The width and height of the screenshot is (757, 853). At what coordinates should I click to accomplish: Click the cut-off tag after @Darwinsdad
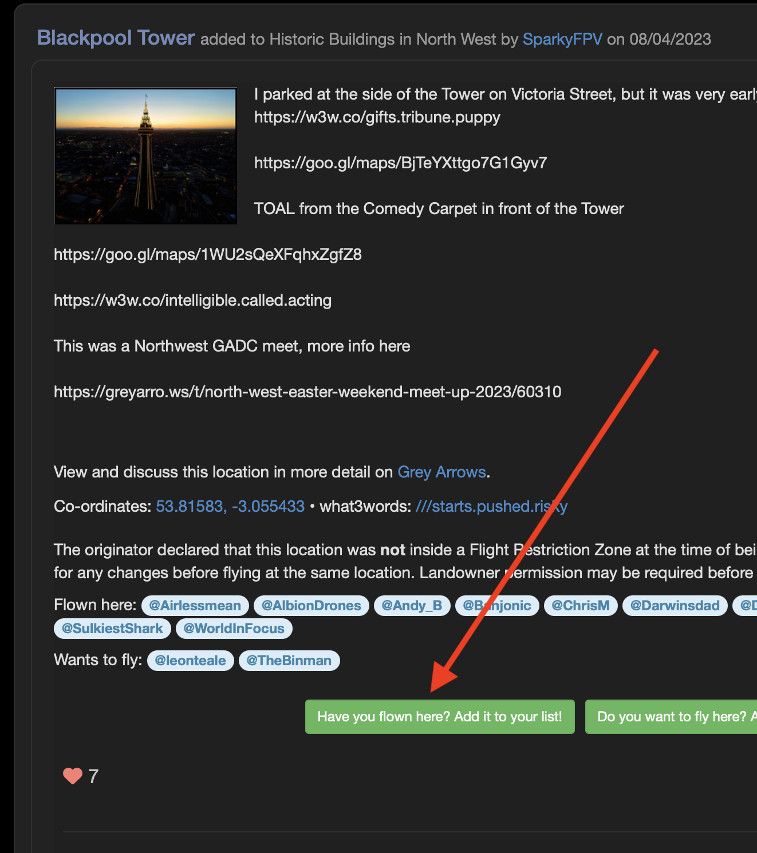click(x=746, y=605)
